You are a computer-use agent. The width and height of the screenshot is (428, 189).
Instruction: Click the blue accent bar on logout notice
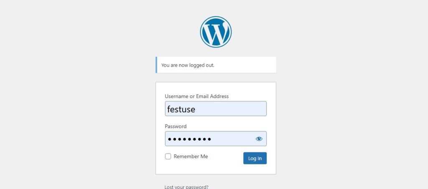tap(156, 65)
